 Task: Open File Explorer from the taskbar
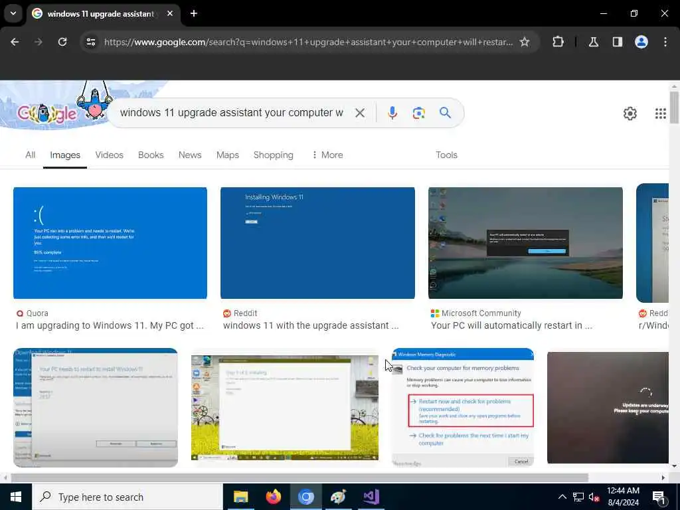[240, 497]
